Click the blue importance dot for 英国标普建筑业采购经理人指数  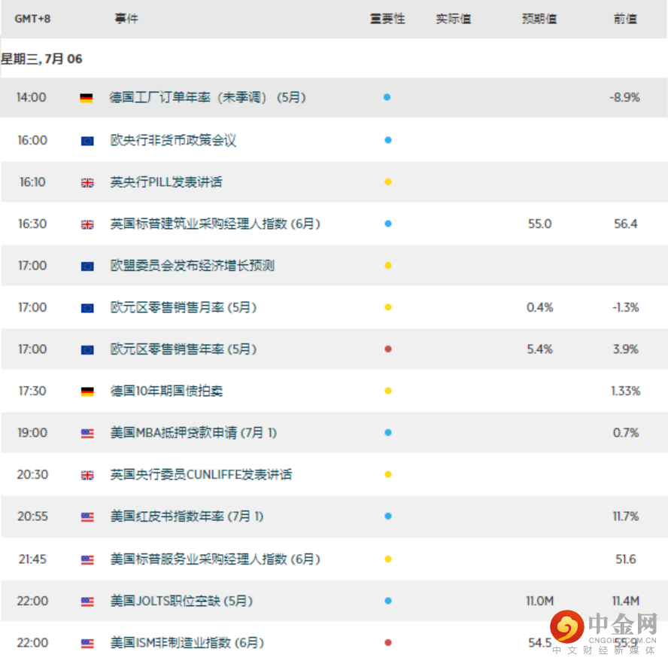(388, 224)
